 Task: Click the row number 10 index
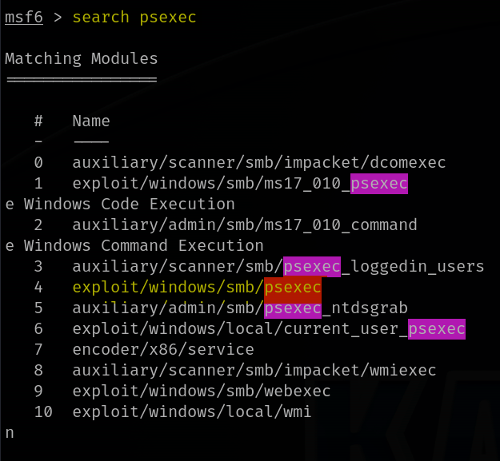[43, 412]
